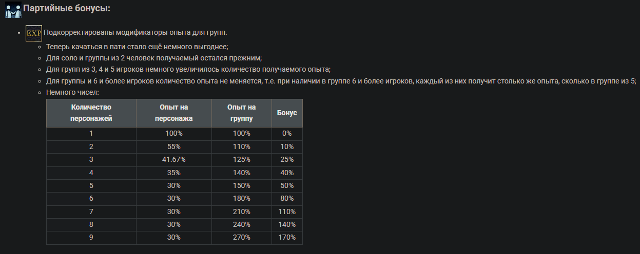Image resolution: width=640 pixels, height=254 pixels.
Task: Click the EXP icon beside the first bullet
Action: point(33,33)
